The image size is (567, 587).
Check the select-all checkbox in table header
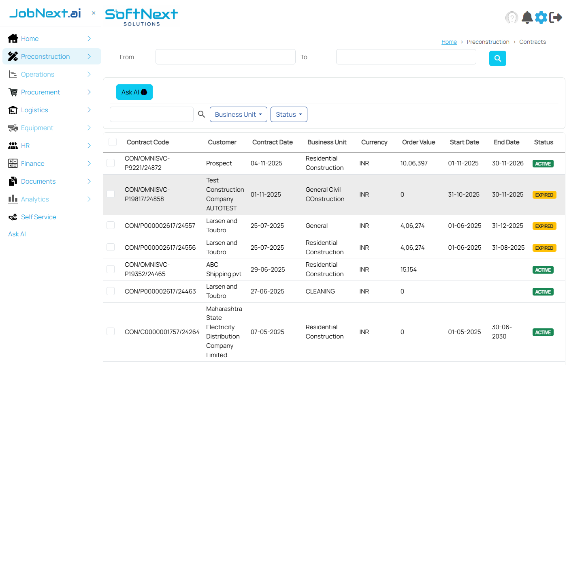pyautogui.click(x=112, y=142)
